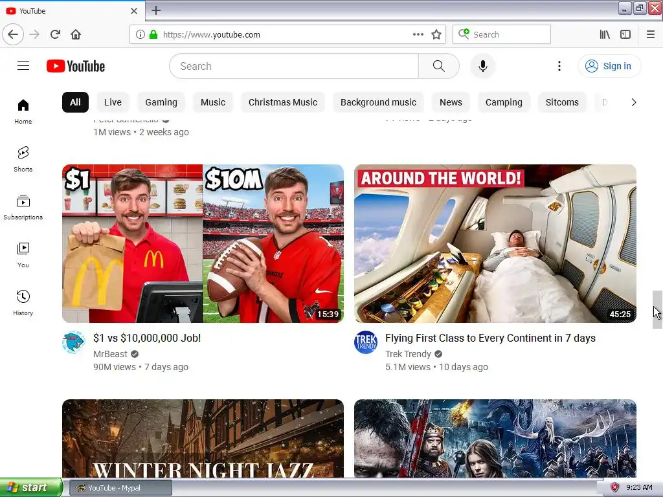Open page actions three-dot menu in address bar

pos(418,34)
